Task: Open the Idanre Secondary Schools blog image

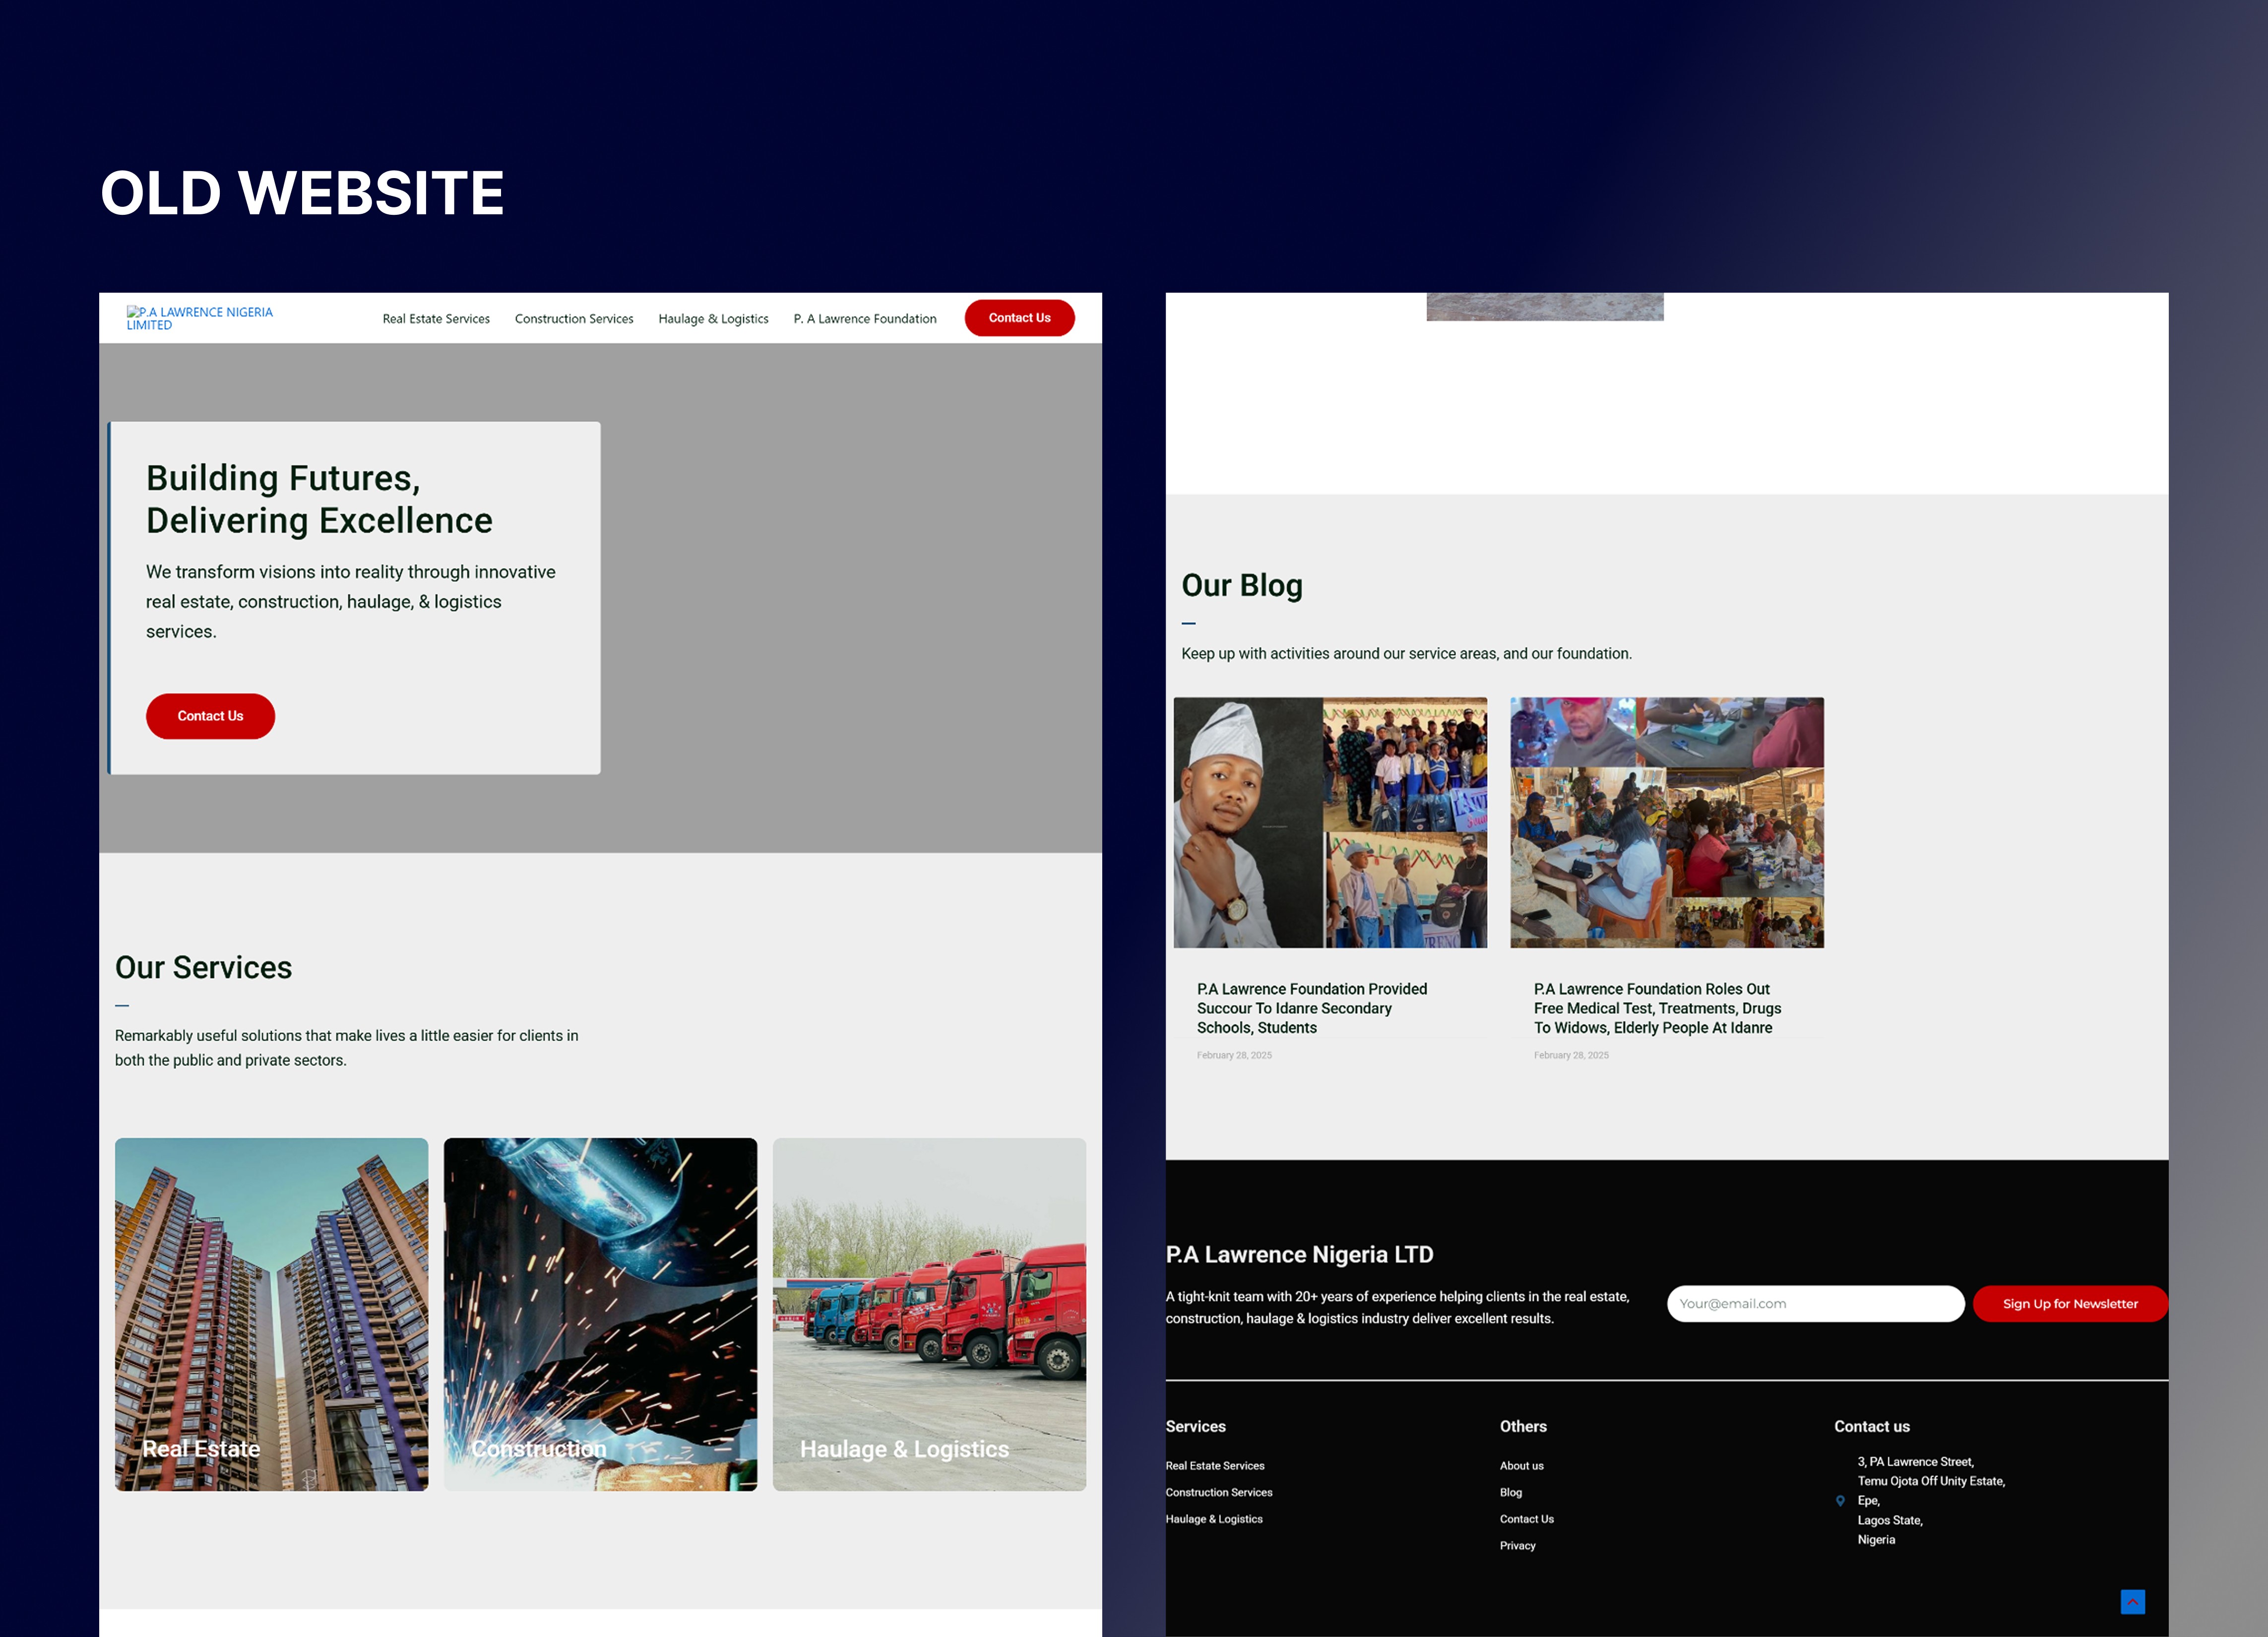Action: pos(1330,822)
